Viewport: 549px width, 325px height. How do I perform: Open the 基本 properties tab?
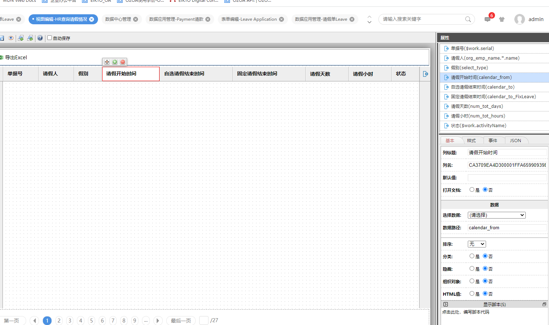(x=450, y=141)
